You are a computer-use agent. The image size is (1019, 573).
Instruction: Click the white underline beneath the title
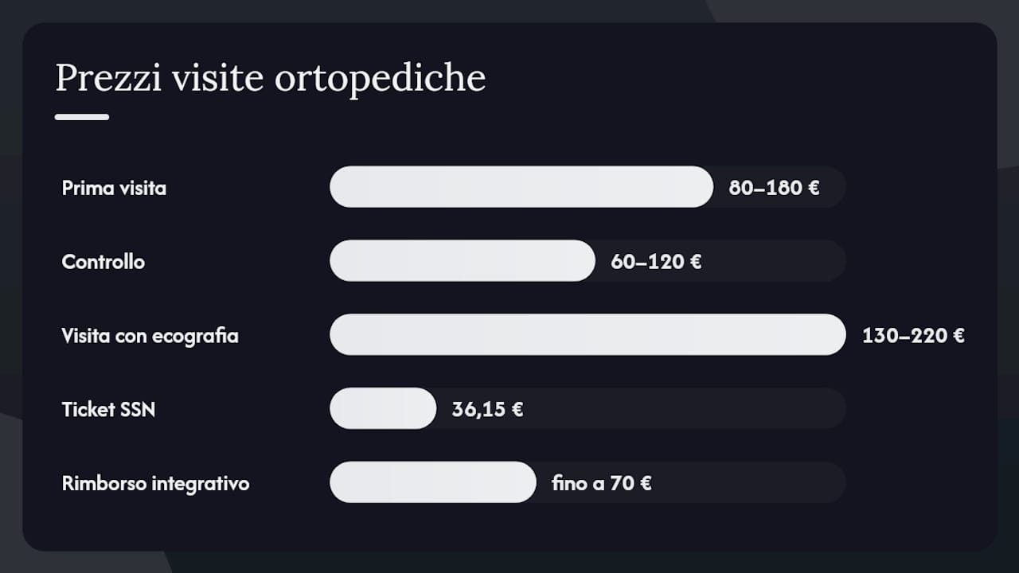(82, 117)
